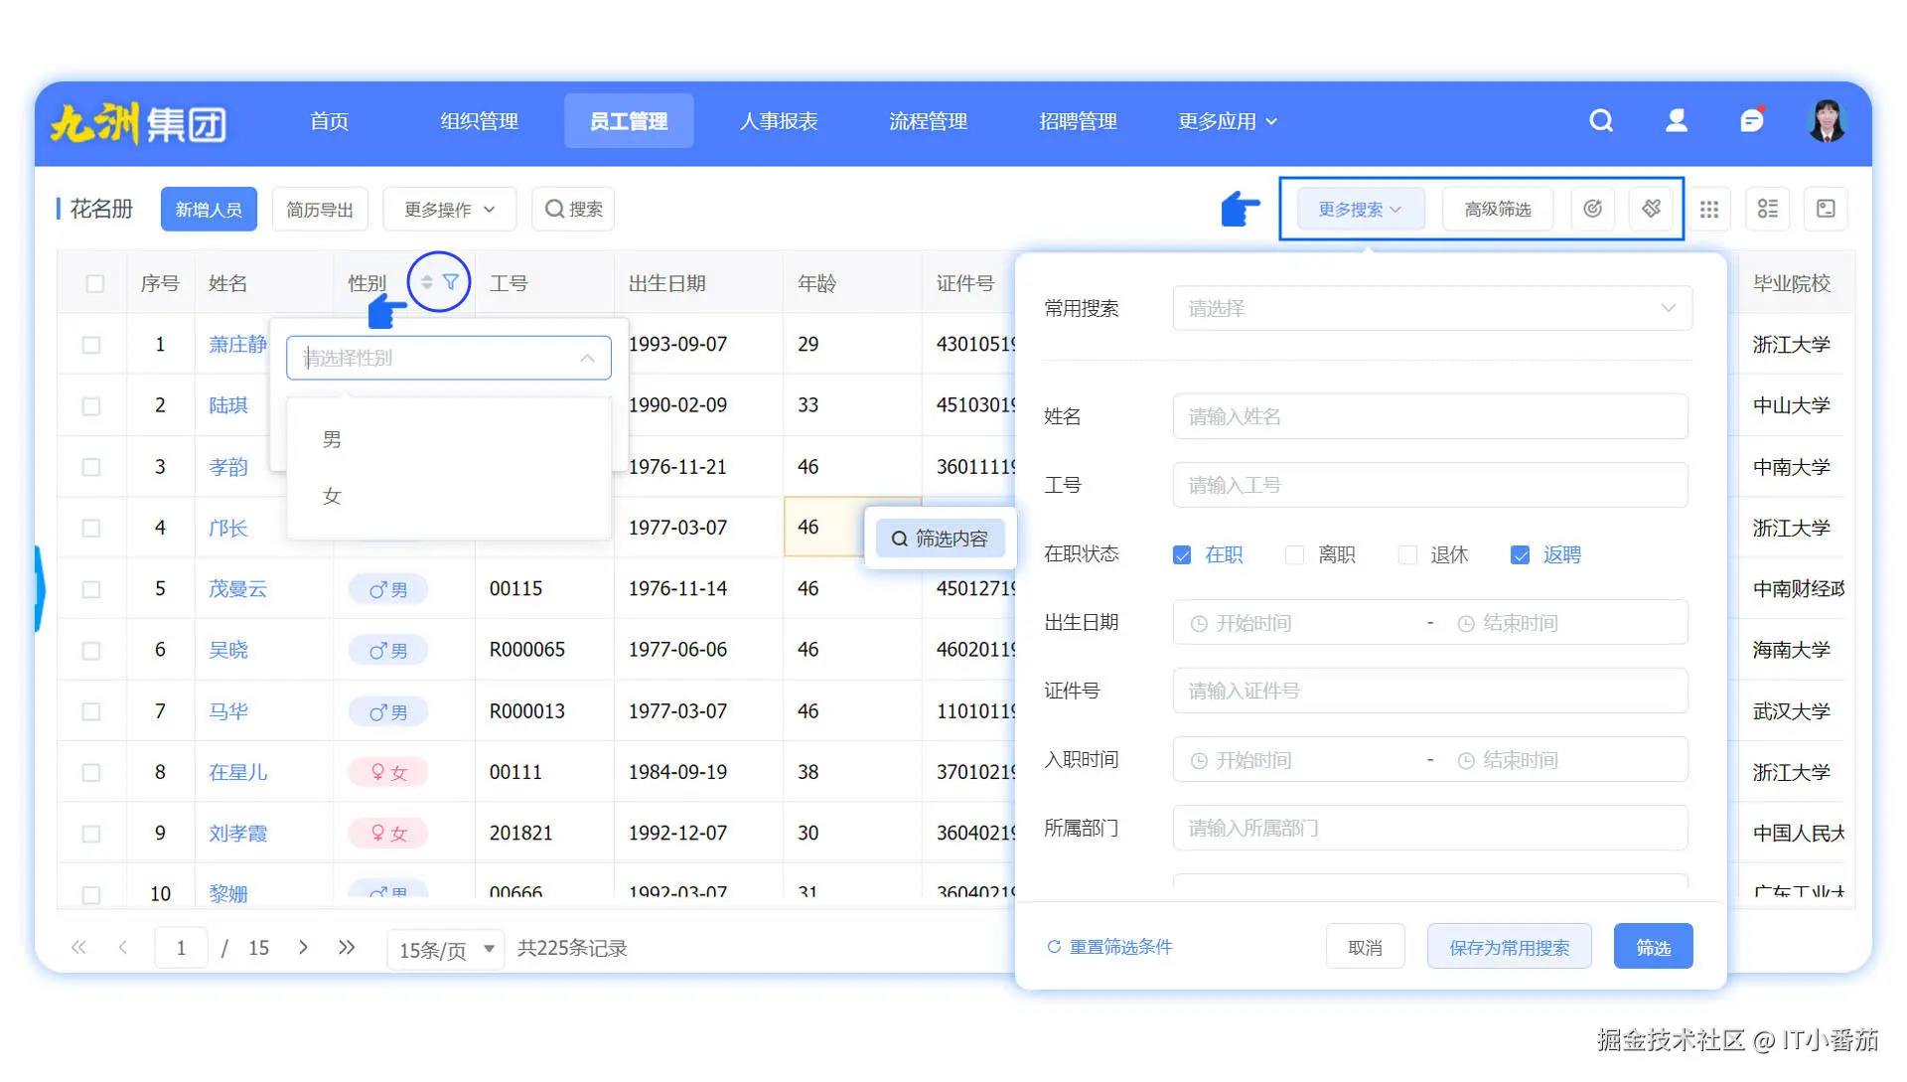This screenshot has width=1907, height=1082.
Task: Click inside the 姓名 input field
Action: tap(1430, 416)
